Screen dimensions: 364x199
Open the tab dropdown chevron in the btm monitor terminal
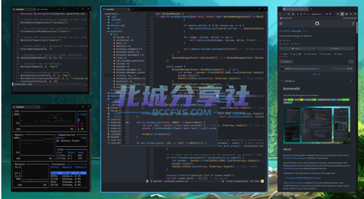click(x=47, y=107)
